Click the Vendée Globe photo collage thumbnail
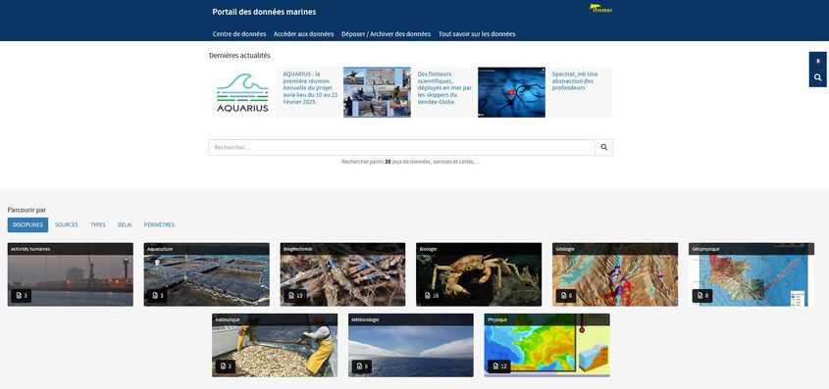The image size is (829, 389). coord(377,92)
